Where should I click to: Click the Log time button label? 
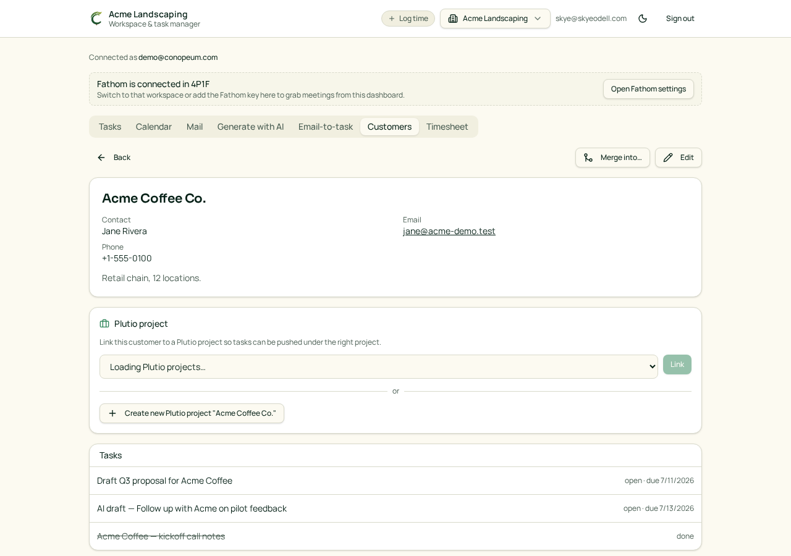point(413,19)
